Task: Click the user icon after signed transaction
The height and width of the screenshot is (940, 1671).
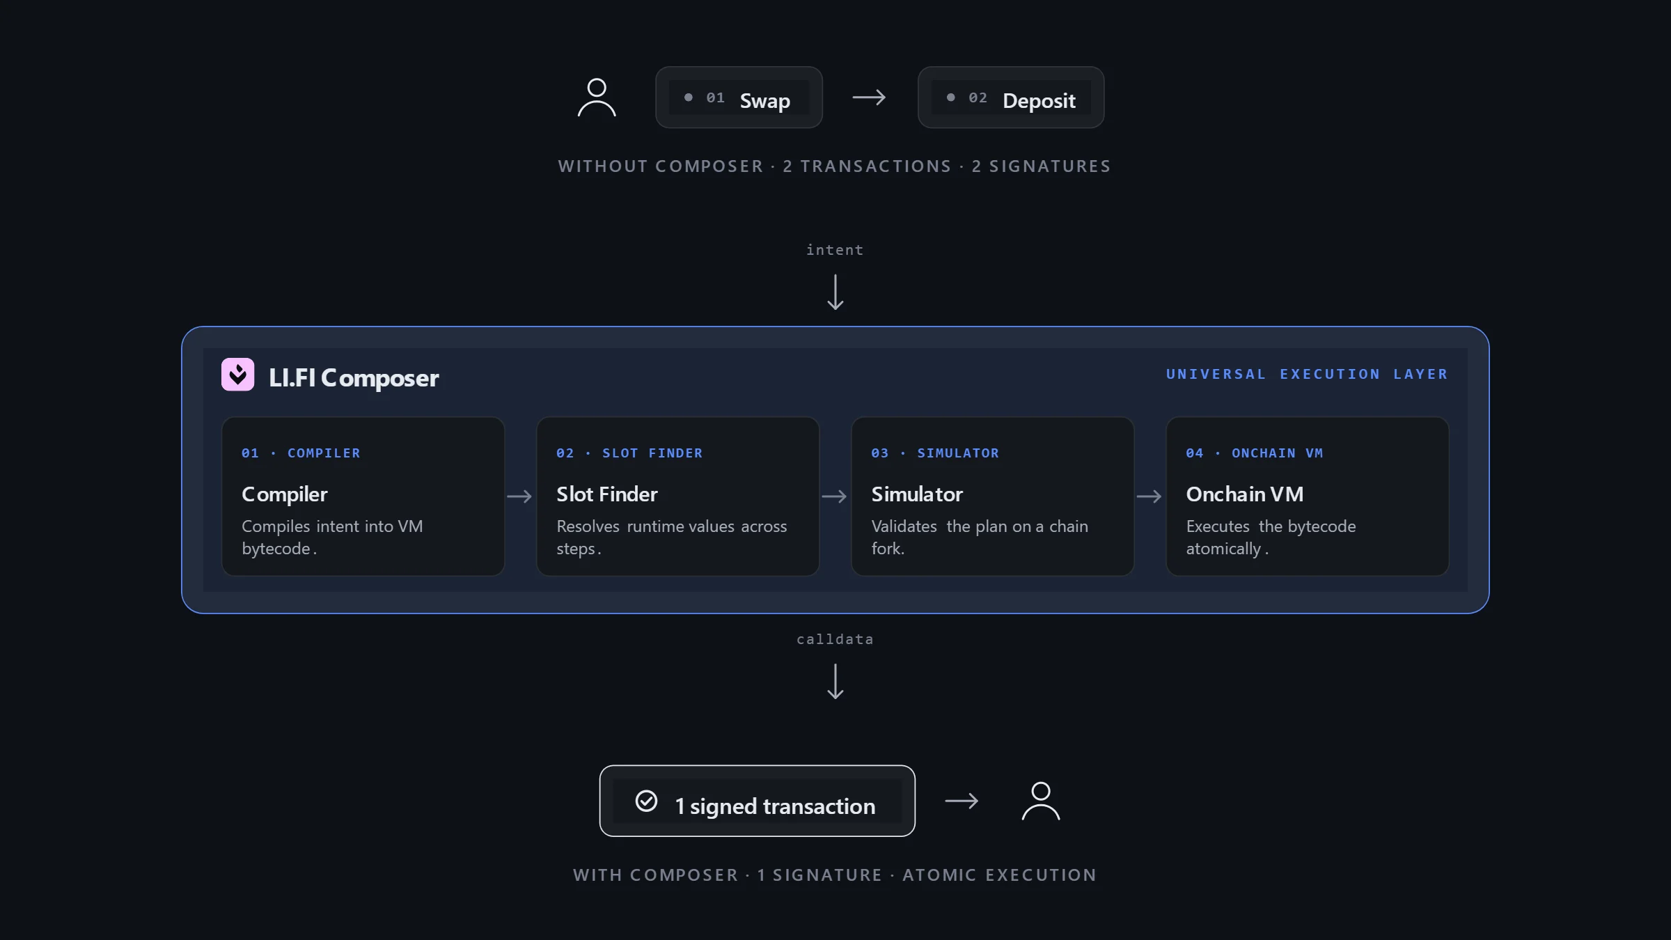Action: point(1041,801)
